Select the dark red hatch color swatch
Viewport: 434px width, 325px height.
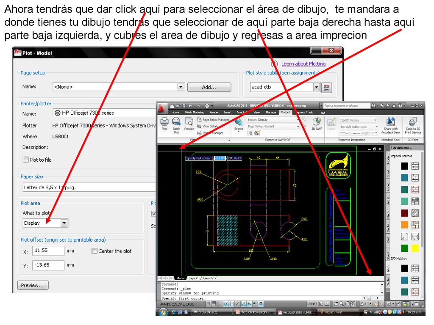click(404, 213)
